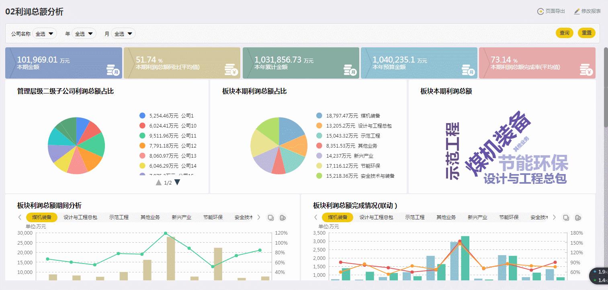This screenshot has height=290, width=608.
Task: Click the 页面导出 export icon
Action: point(540,11)
